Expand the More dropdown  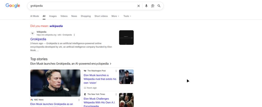click(115, 16)
